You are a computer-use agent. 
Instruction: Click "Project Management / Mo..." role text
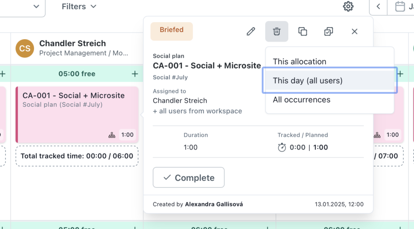pyautogui.click(x=84, y=53)
